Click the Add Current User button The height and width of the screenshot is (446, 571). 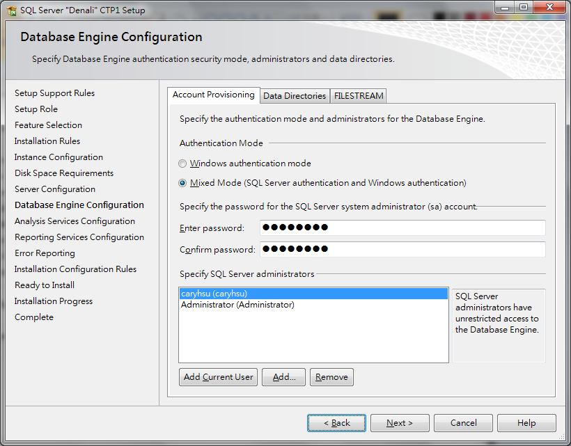coord(218,376)
